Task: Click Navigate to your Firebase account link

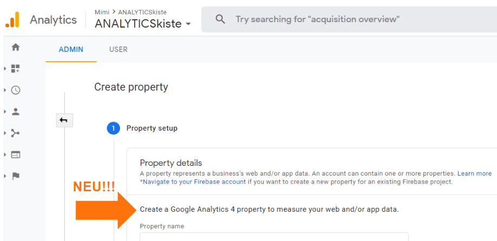Action: (193, 182)
